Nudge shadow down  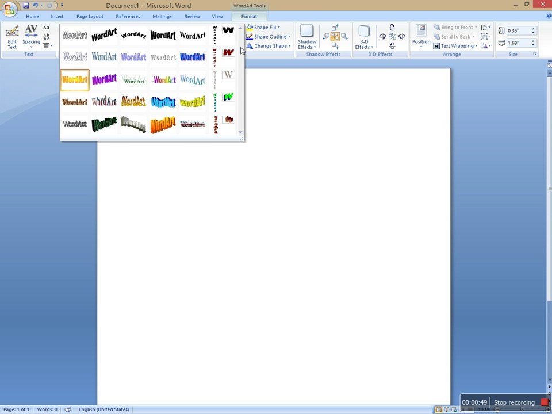point(335,45)
